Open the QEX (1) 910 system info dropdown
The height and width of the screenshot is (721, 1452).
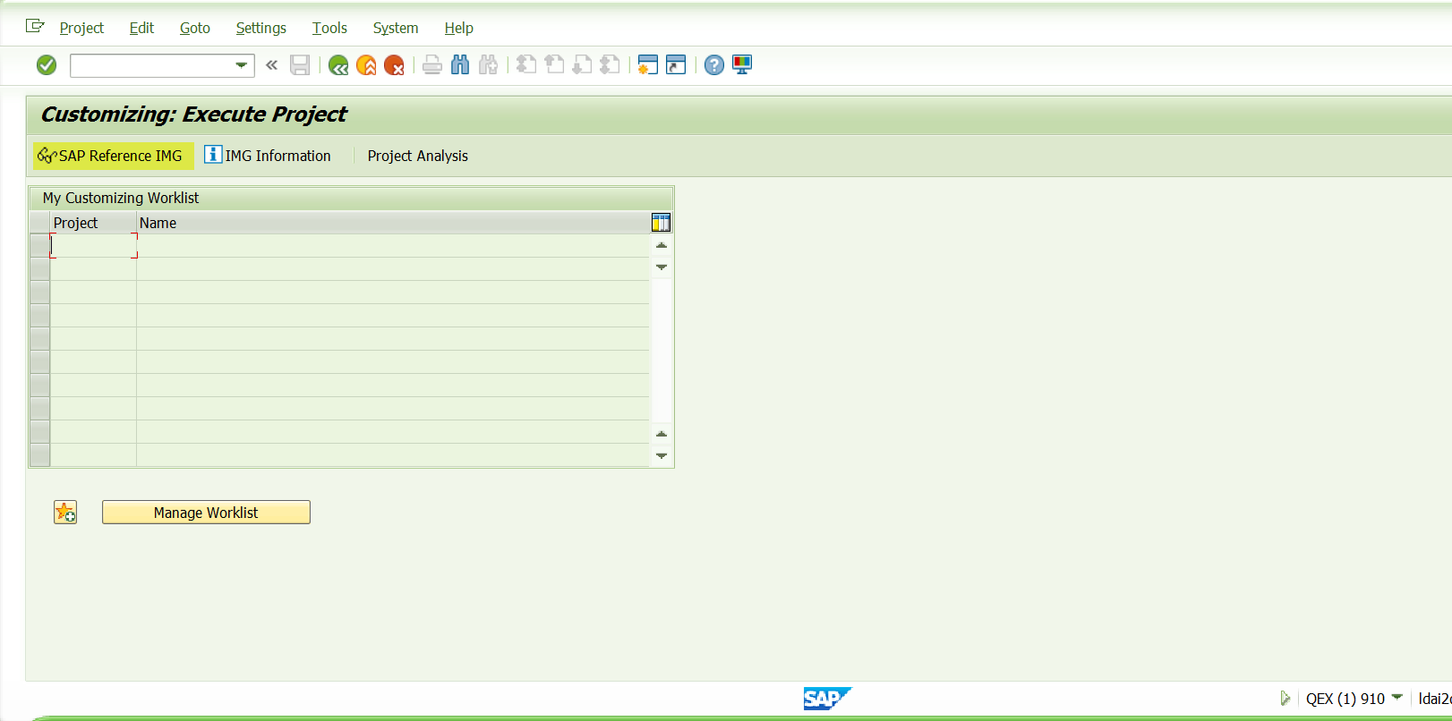(x=1397, y=697)
